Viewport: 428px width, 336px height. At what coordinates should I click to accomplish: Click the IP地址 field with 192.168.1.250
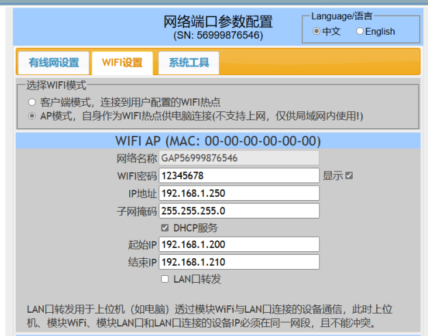[239, 193]
